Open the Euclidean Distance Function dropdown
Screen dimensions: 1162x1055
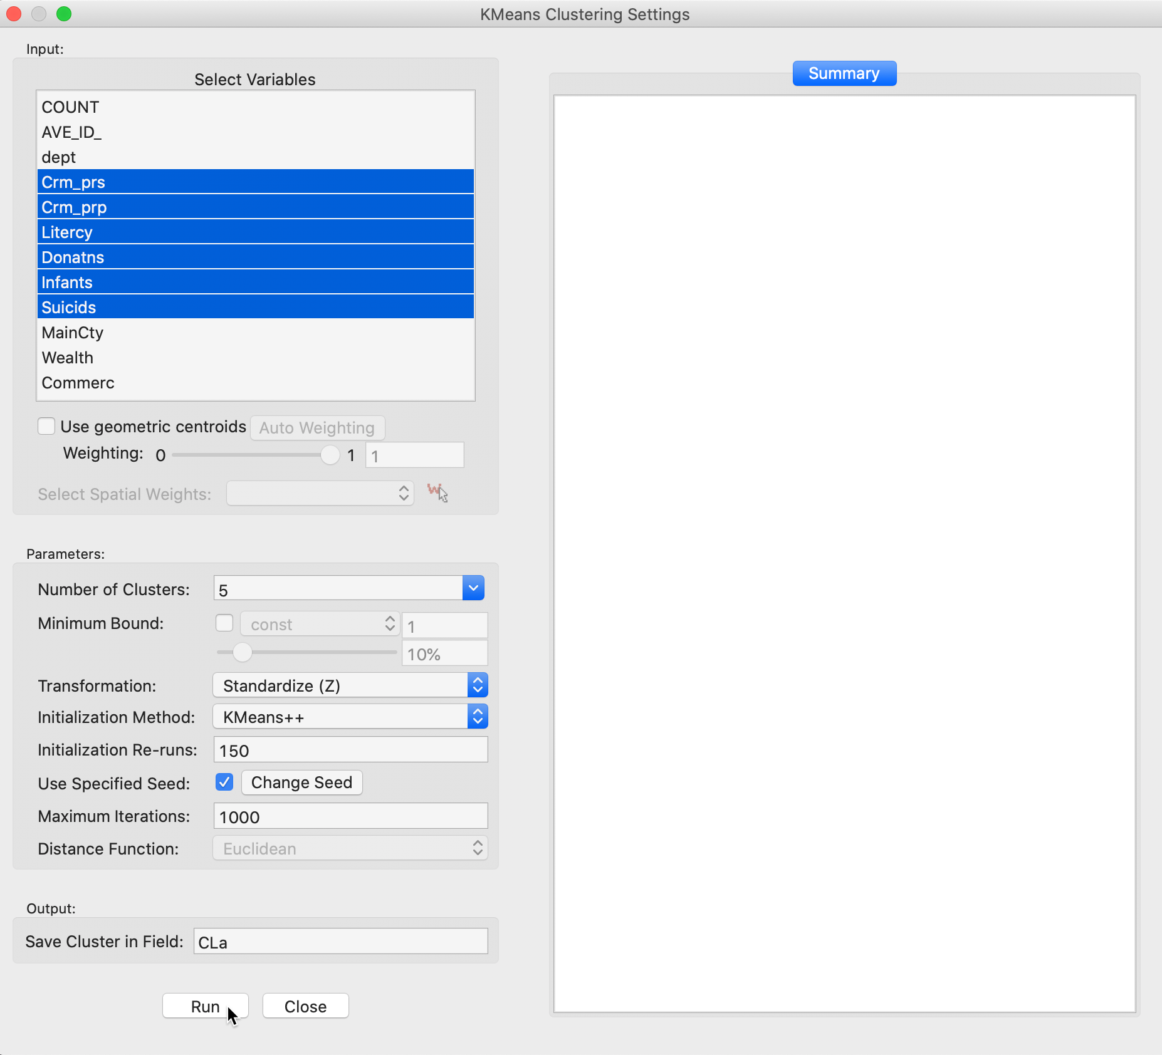[350, 848]
